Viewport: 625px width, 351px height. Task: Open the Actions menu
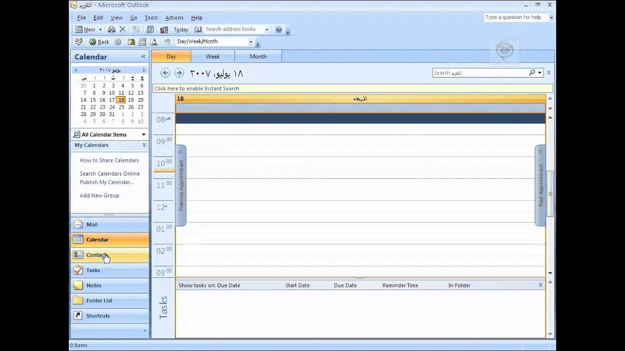[x=174, y=18]
